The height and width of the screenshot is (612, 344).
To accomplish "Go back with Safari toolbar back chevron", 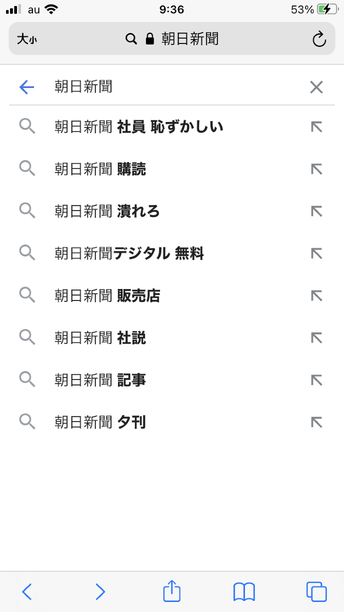I will [27, 592].
